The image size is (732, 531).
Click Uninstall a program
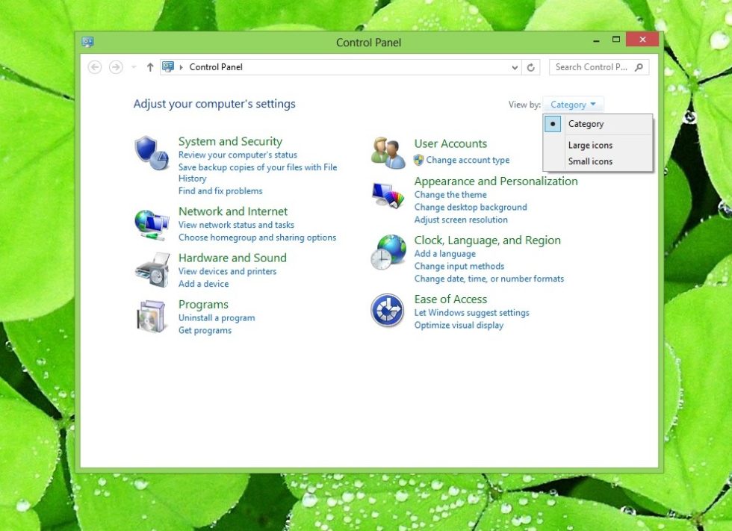(x=217, y=317)
